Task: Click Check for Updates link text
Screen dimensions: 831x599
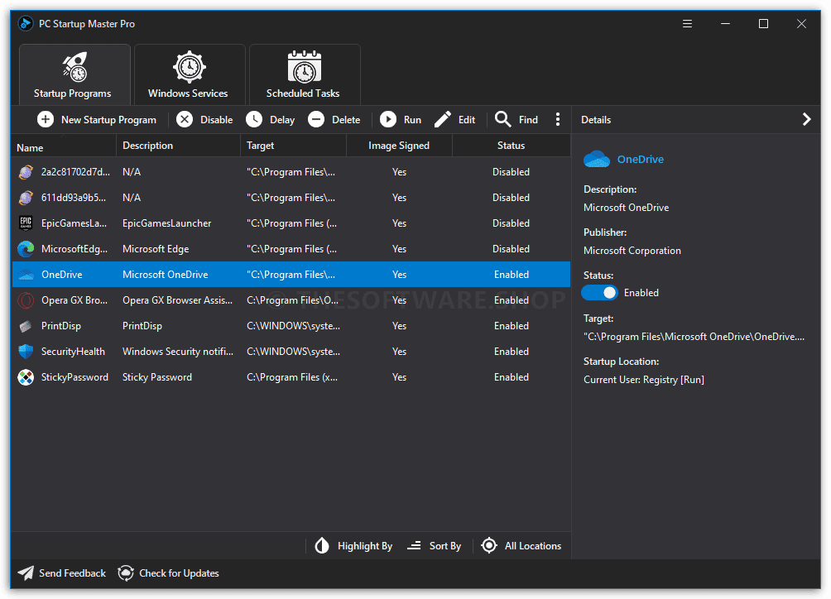Action: click(179, 573)
